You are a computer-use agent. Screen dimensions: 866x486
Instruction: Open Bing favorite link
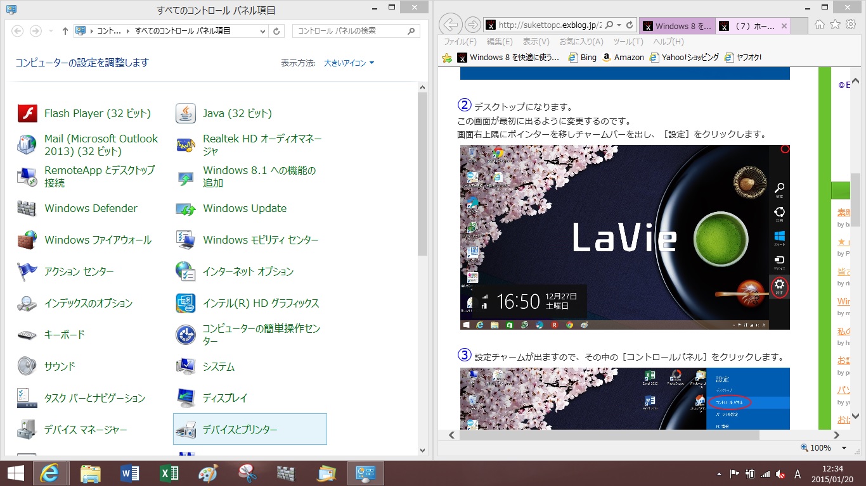point(582,57)
